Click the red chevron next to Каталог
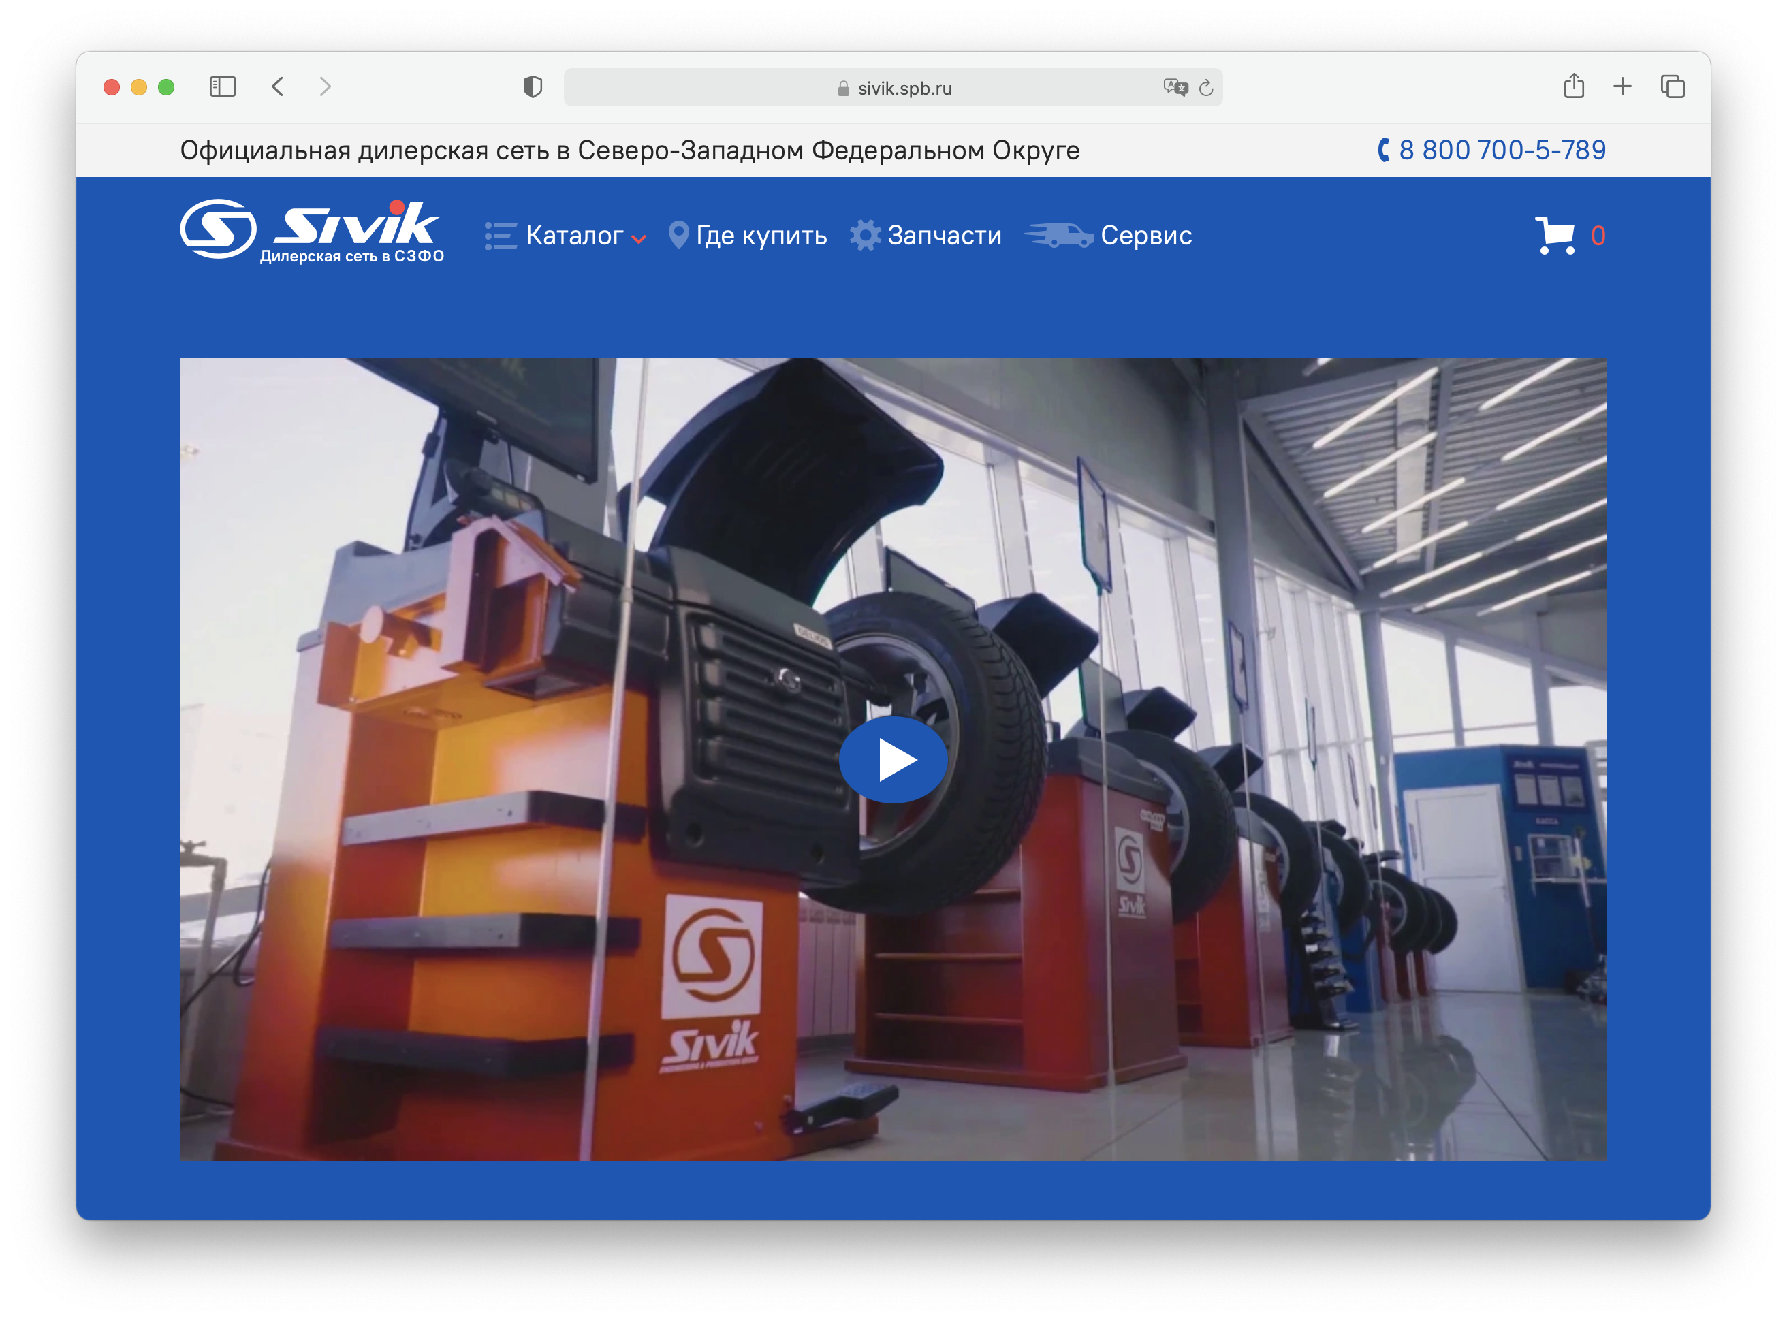Viewport: 1787px width, 1321px height. pyautogui.click(x=638, y=239)
